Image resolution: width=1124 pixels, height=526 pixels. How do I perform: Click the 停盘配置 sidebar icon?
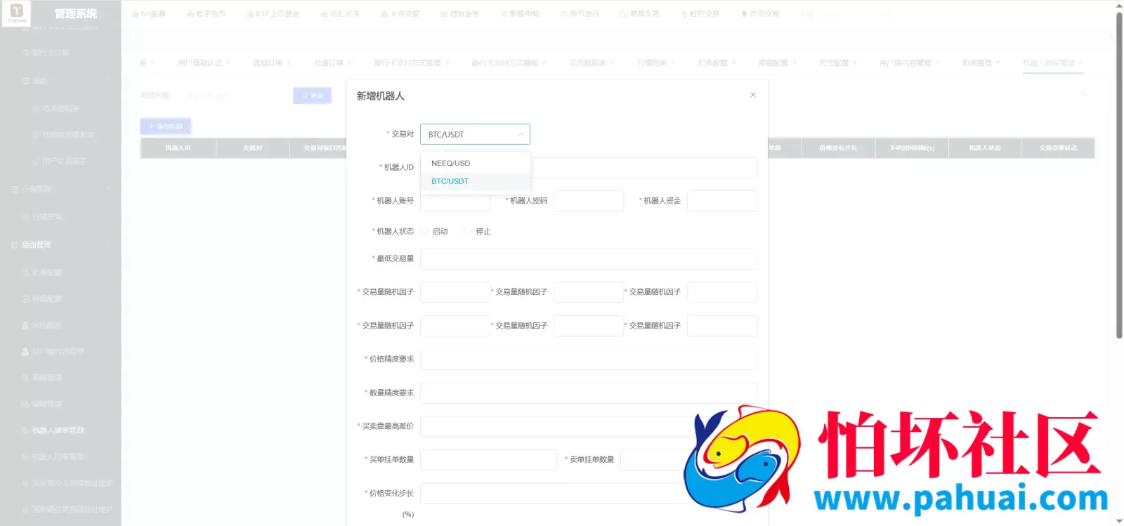point(26,298)
